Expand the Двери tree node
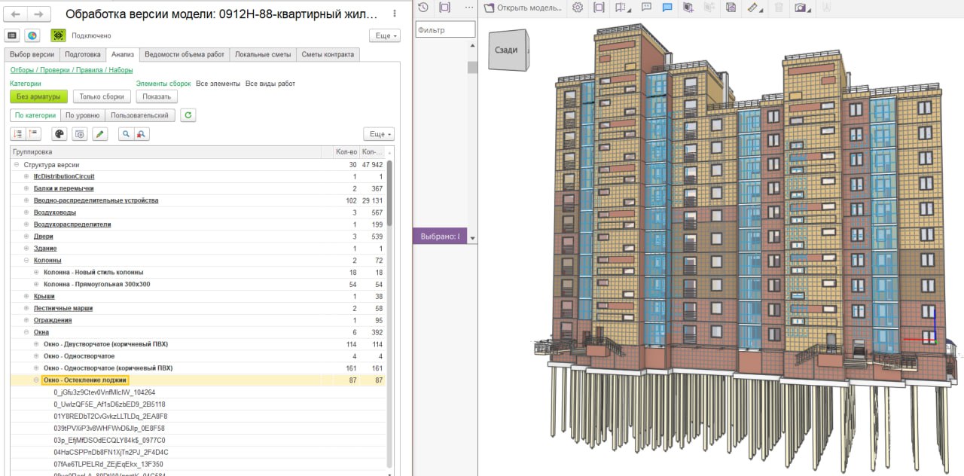964x476 pixels. click(26, 236)
